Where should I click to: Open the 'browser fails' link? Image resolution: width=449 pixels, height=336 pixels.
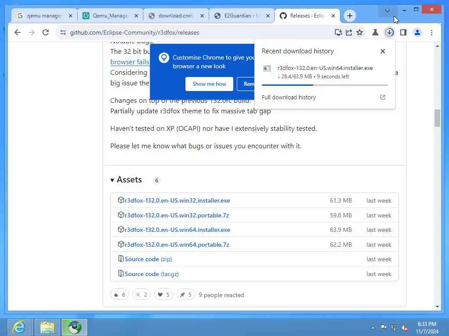129,62
